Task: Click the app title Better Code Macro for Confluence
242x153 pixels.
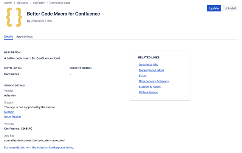Action: click(63, 14)
